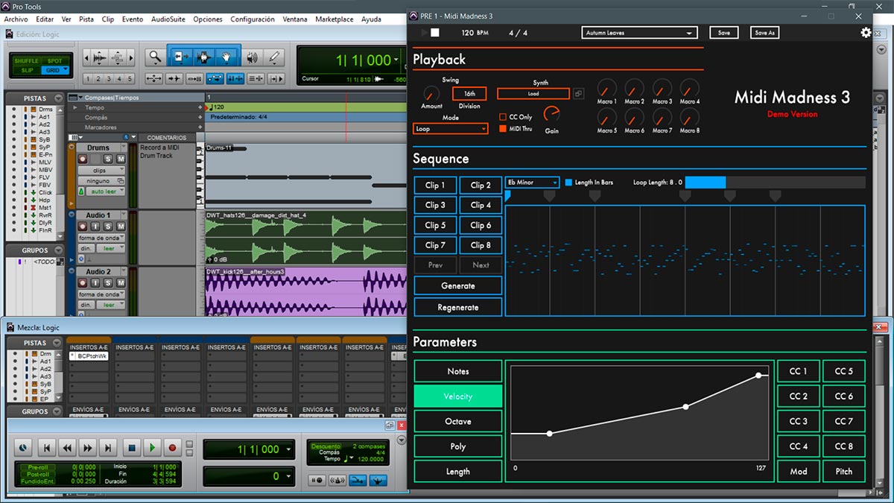Click the Macro 1 knob
Viewport: 894px width, 503px height.
click(x=606, y=88)
